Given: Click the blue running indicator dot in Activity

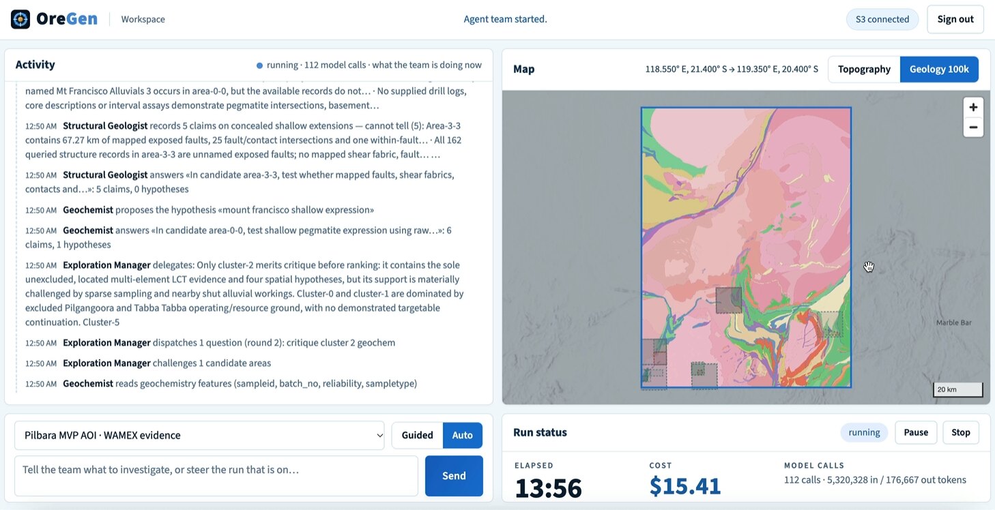Looking at the screenshot, I should point(259,66).
